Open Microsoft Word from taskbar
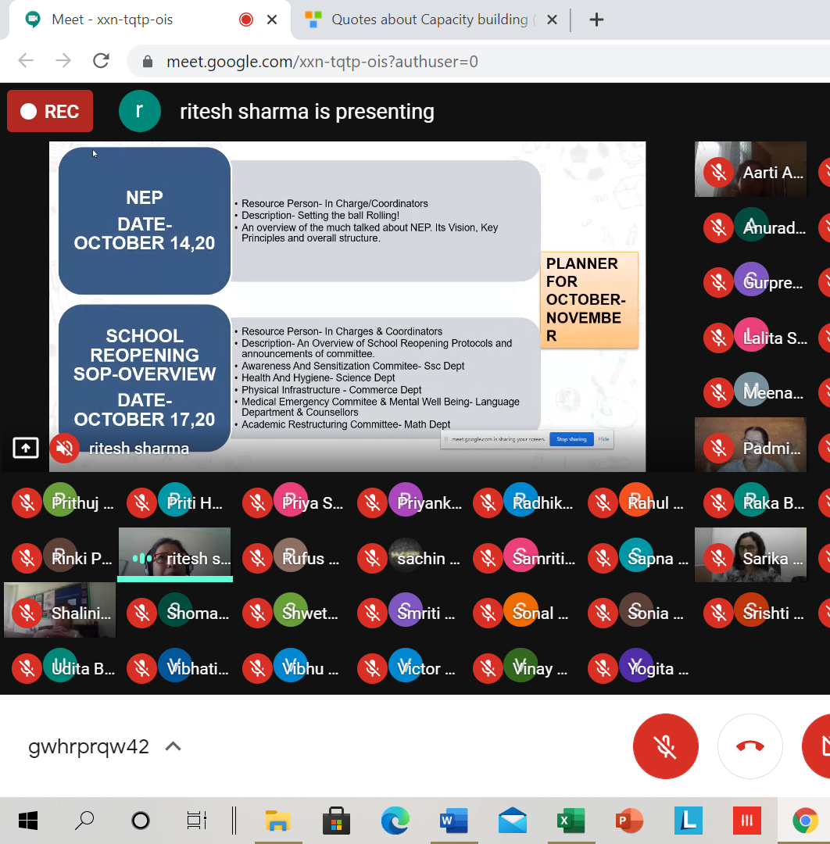This screenshot has width=830, height=844. point(453,821)
